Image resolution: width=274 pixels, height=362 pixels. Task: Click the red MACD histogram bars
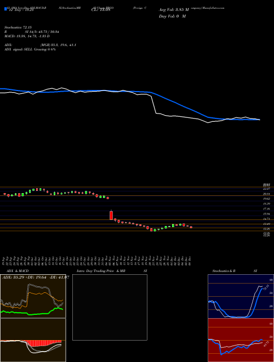tap(43, 343)
